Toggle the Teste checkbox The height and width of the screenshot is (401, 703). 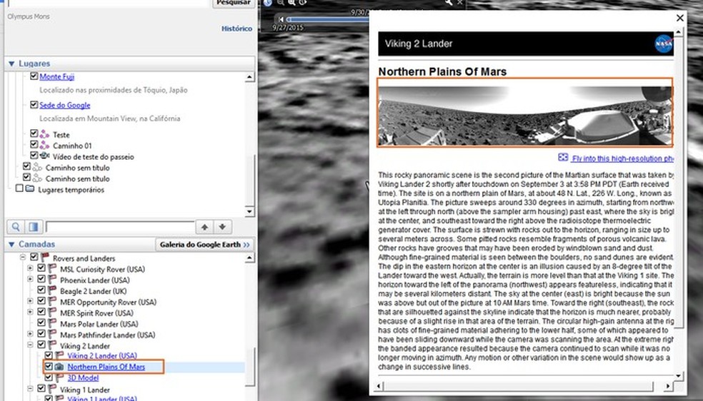(x=34, y=133)
